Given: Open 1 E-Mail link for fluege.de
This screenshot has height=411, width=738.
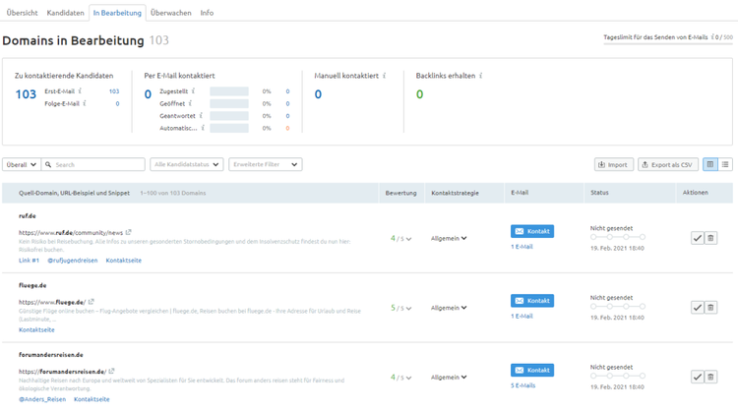Looking at the screenshot, I should [x=522, y=316].
